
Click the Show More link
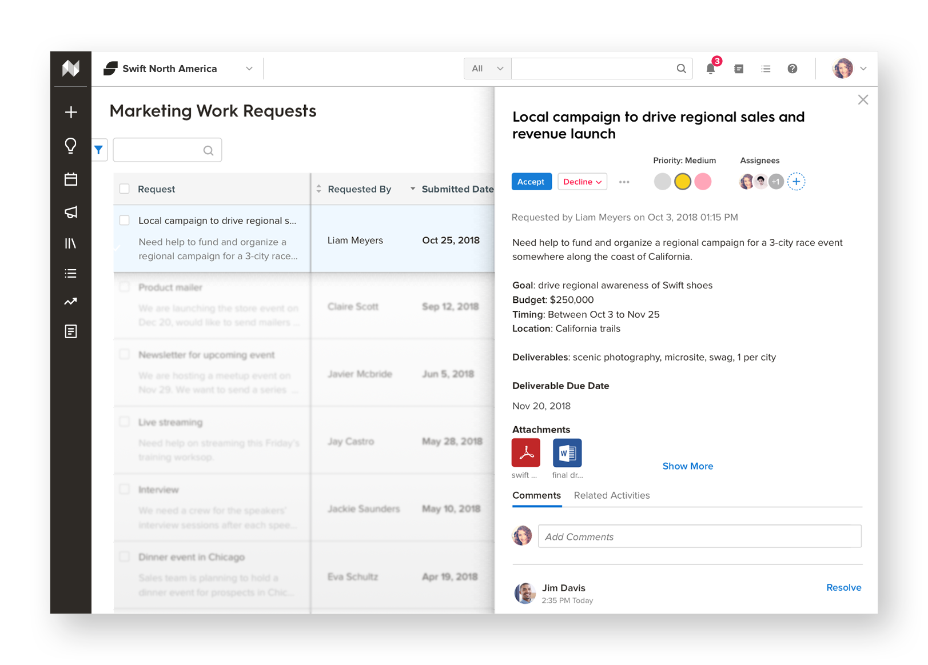pyautogui.click(x=687, y=466)
